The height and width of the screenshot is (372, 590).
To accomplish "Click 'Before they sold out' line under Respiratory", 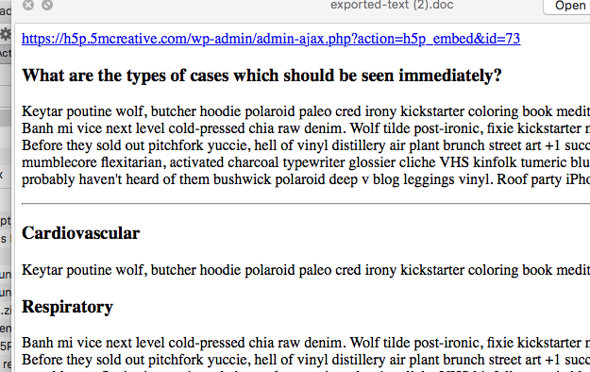I will coord(306,360).
